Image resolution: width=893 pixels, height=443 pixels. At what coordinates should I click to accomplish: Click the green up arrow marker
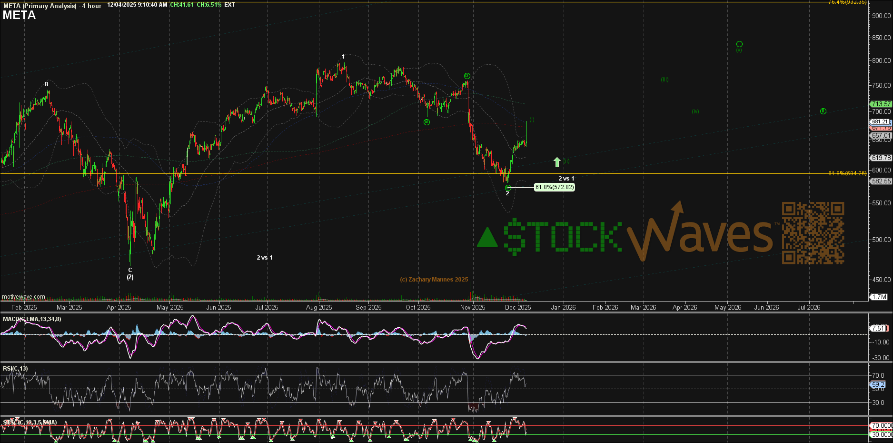point(557,162)
